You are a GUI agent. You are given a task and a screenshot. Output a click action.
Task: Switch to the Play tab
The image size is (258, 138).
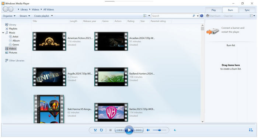pyautogui.click(x=213, y=10)
